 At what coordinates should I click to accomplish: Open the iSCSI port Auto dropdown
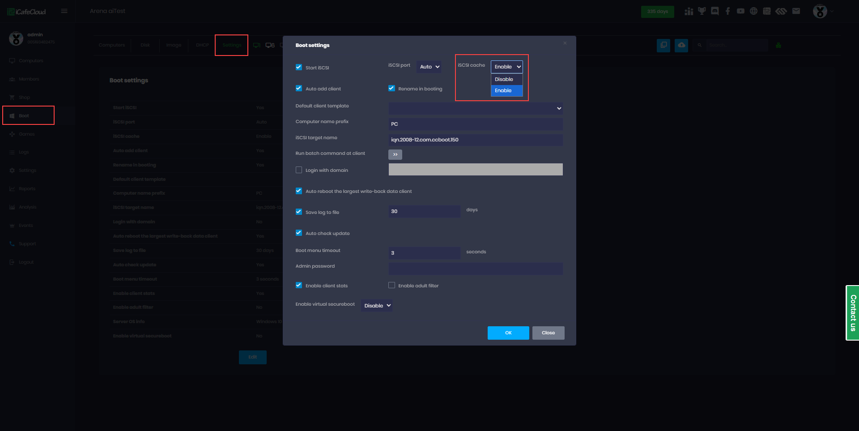(429, 67)
